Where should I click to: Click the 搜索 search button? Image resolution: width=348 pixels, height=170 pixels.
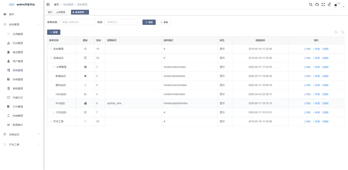click(149, 22)
